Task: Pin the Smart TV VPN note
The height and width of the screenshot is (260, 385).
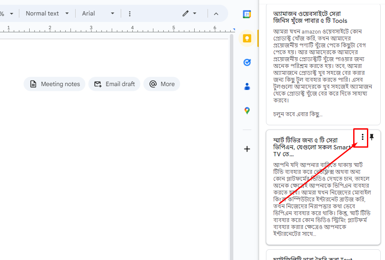Action: (372, 137)
